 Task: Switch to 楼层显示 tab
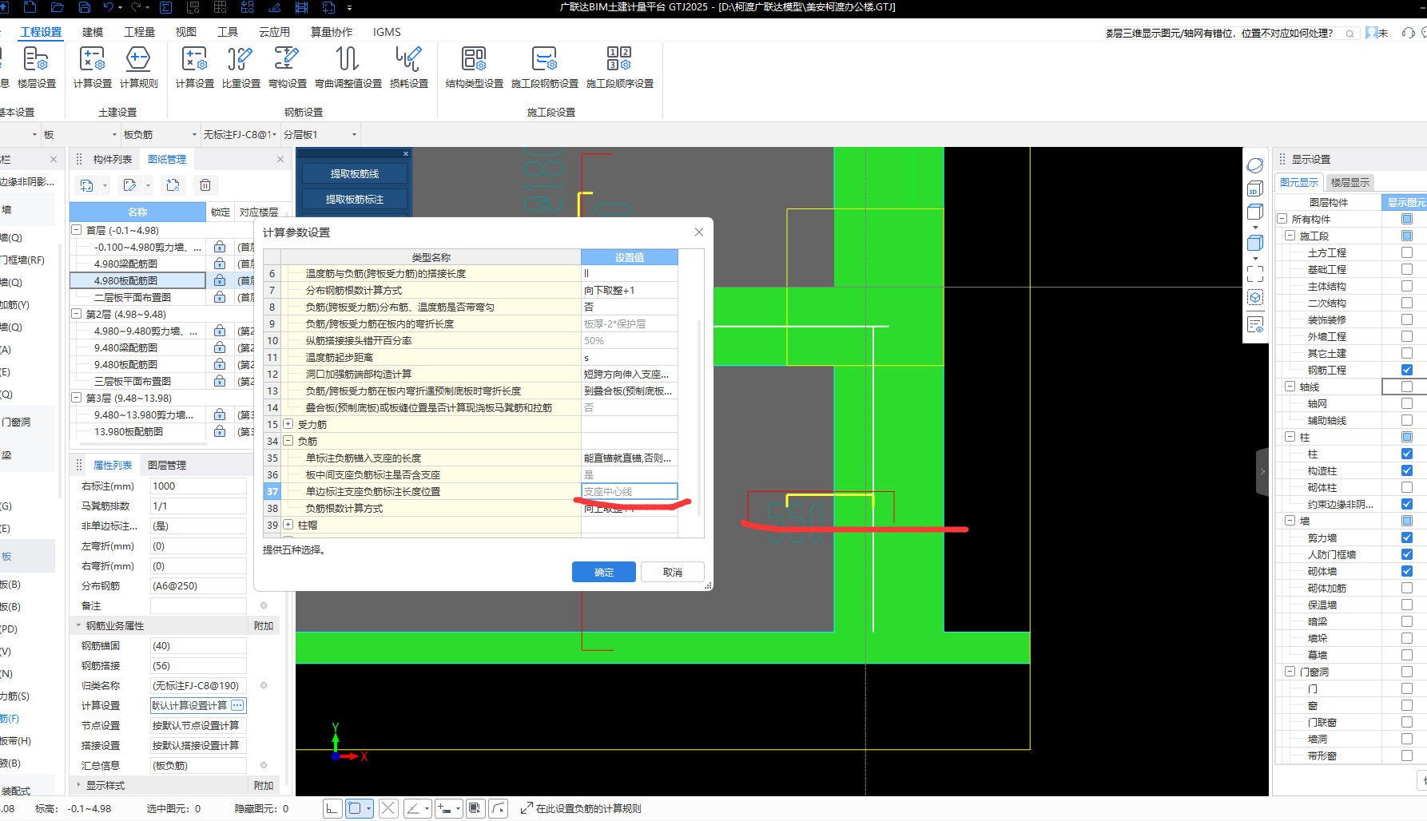[1349, 183]
